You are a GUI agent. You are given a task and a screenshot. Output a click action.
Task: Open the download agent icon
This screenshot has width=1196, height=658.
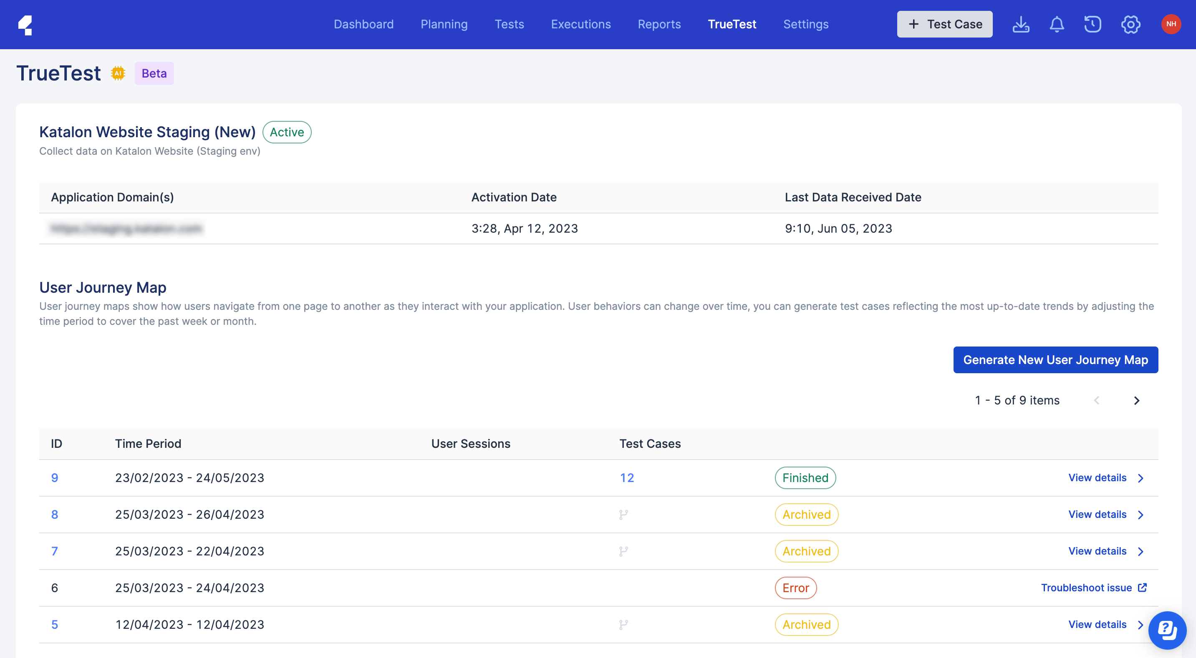[x=1020, y=25]
